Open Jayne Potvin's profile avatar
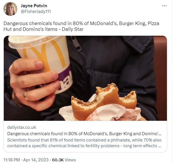Image resolution: width=173 pixels, height=166 pixels. (x=10, y=9)
